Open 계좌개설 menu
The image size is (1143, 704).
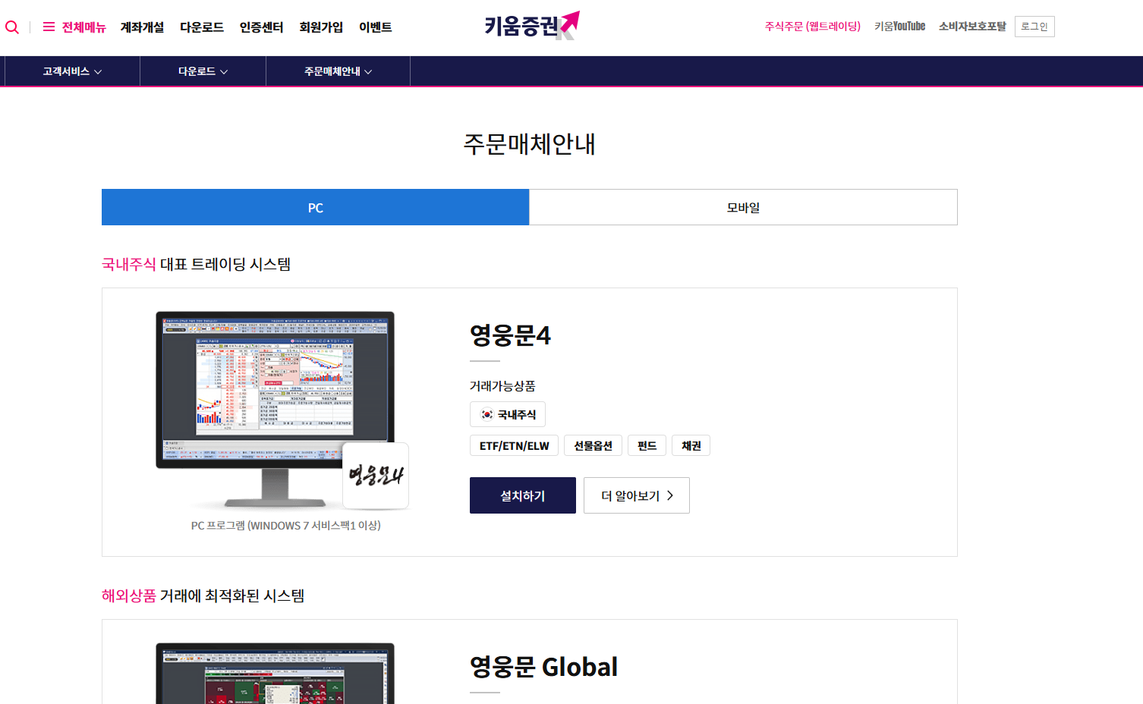point(142,27)
